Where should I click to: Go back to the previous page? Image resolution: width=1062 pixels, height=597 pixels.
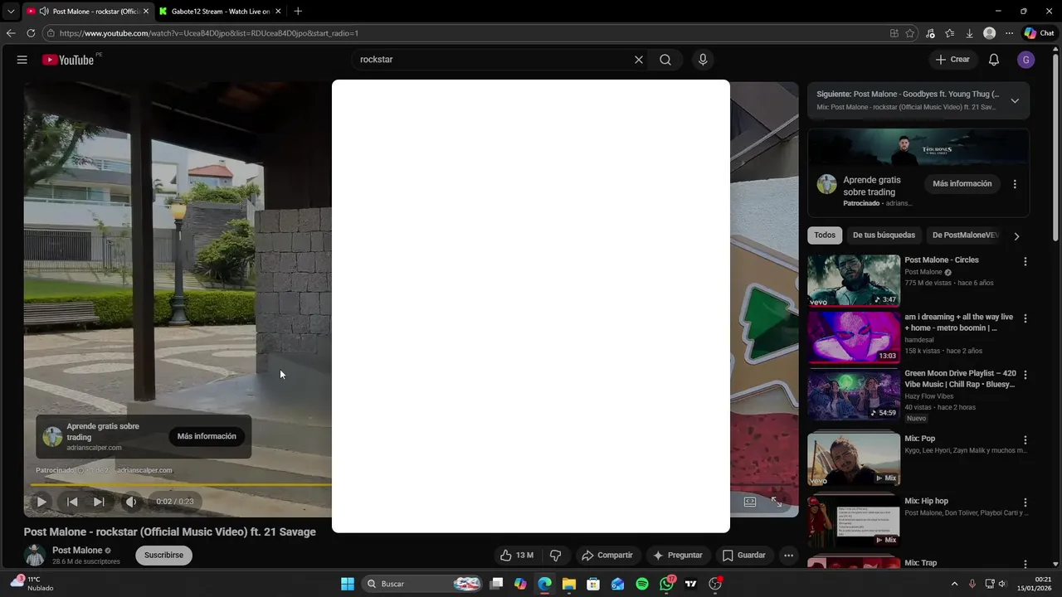tap(10, 33)
